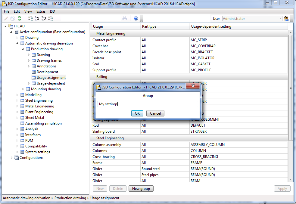Click the Group name text field
Screen dimensions: 296x204
click(148, 104)
